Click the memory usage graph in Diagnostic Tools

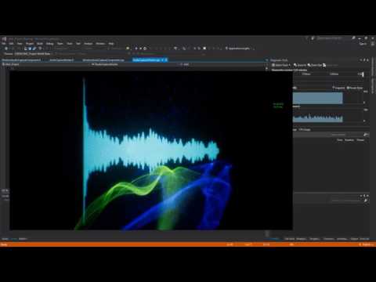[317, 99]
